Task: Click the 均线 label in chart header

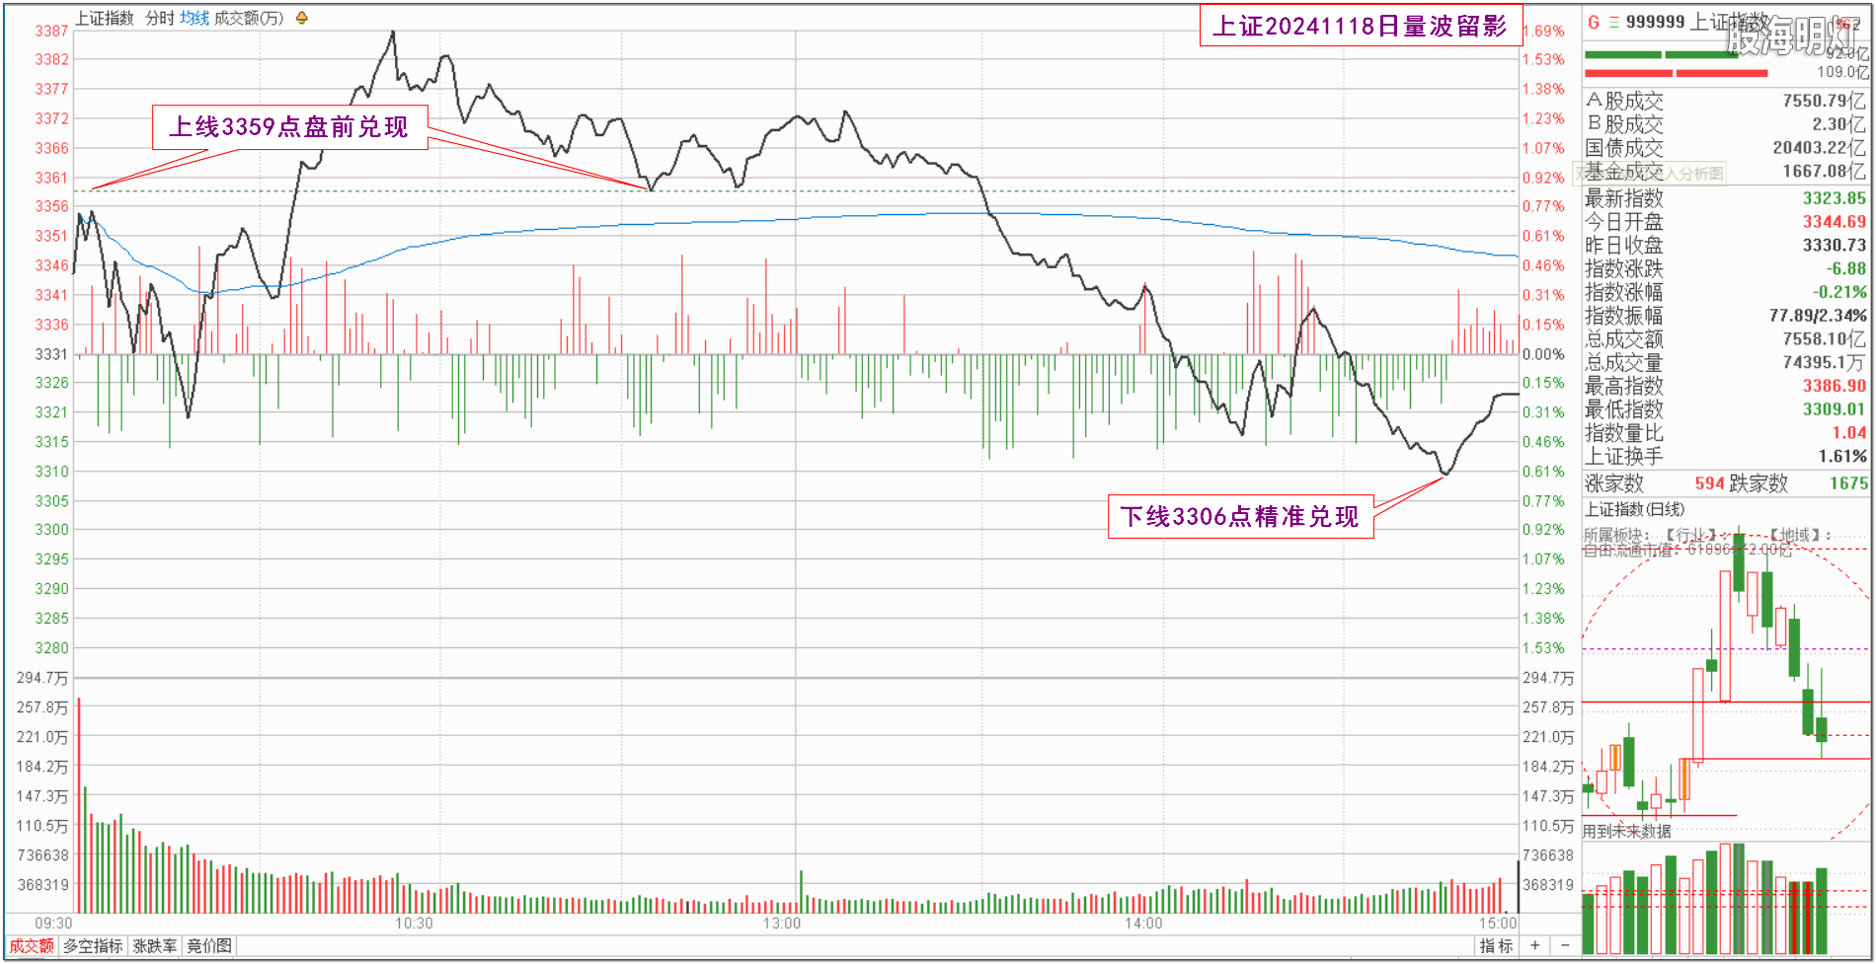Action: 195,18
